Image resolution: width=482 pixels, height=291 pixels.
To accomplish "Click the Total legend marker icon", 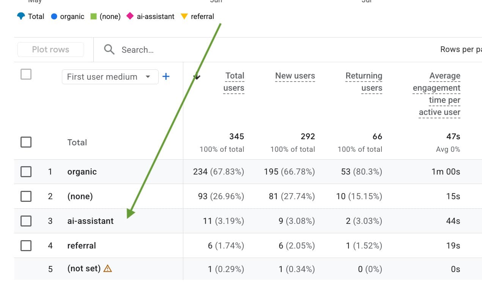I will point(21,16).
